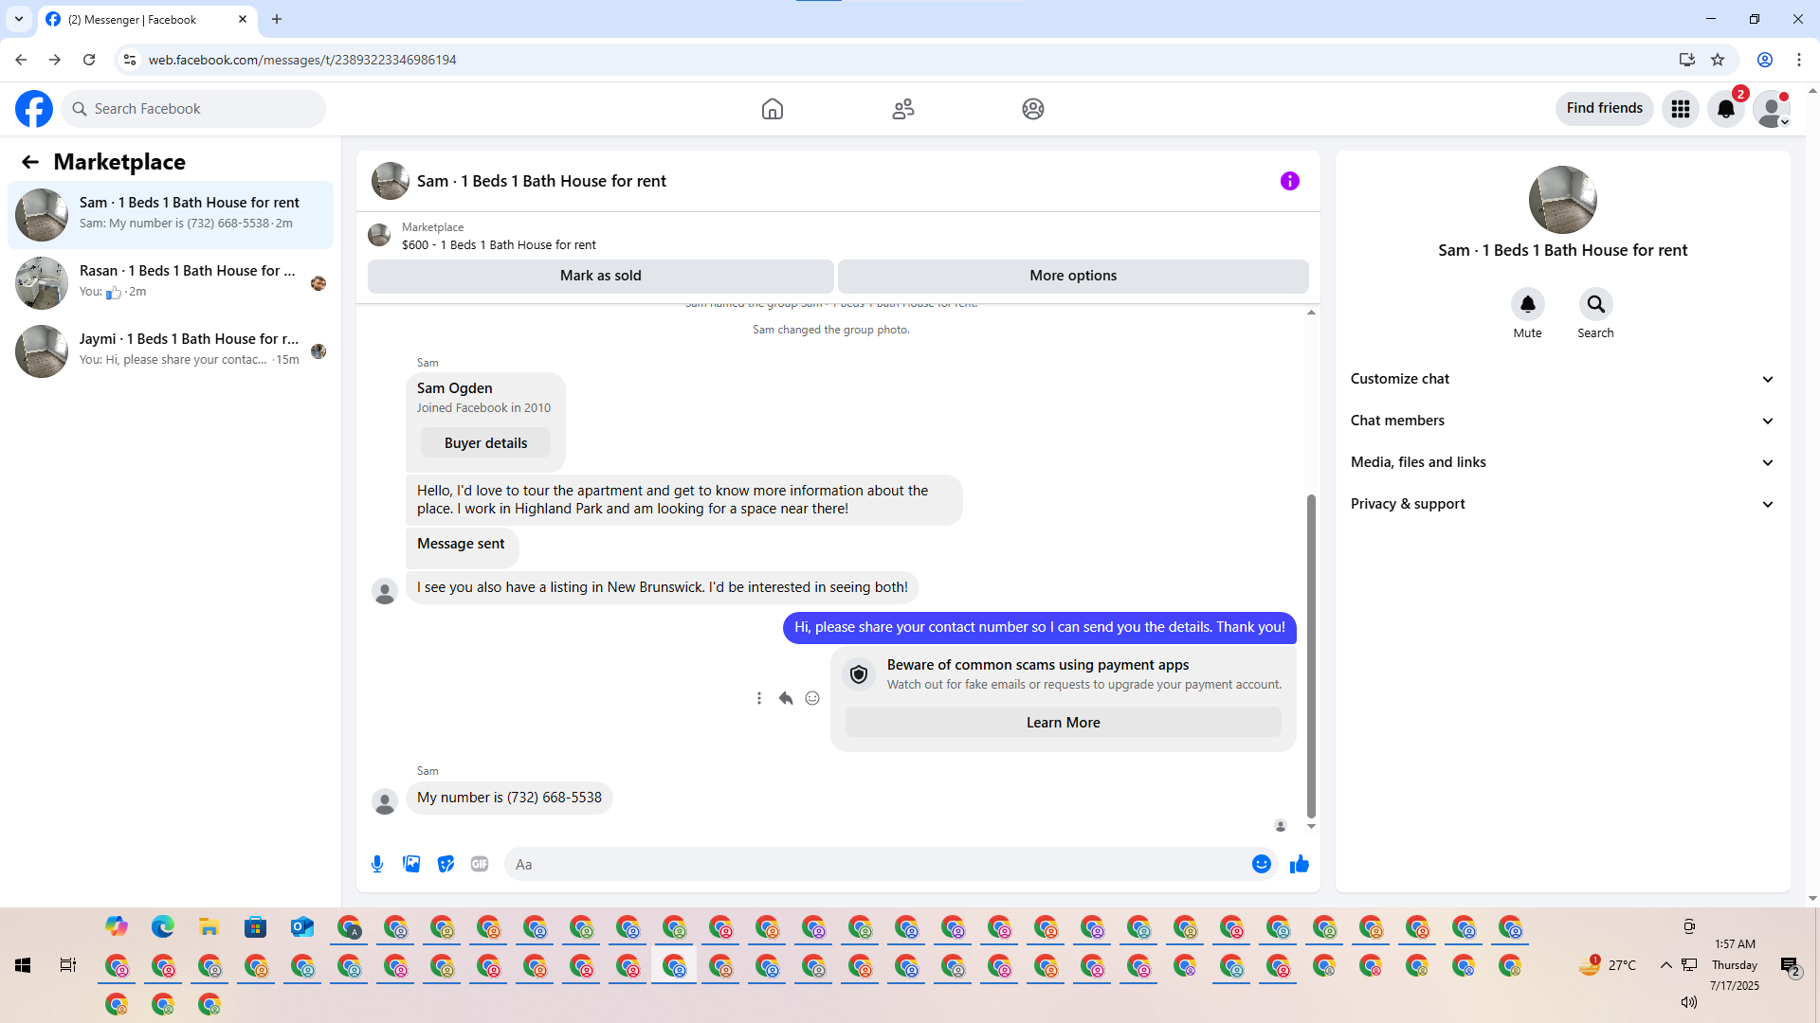
Task: Go back to previous page
Action: coord(21,60)
